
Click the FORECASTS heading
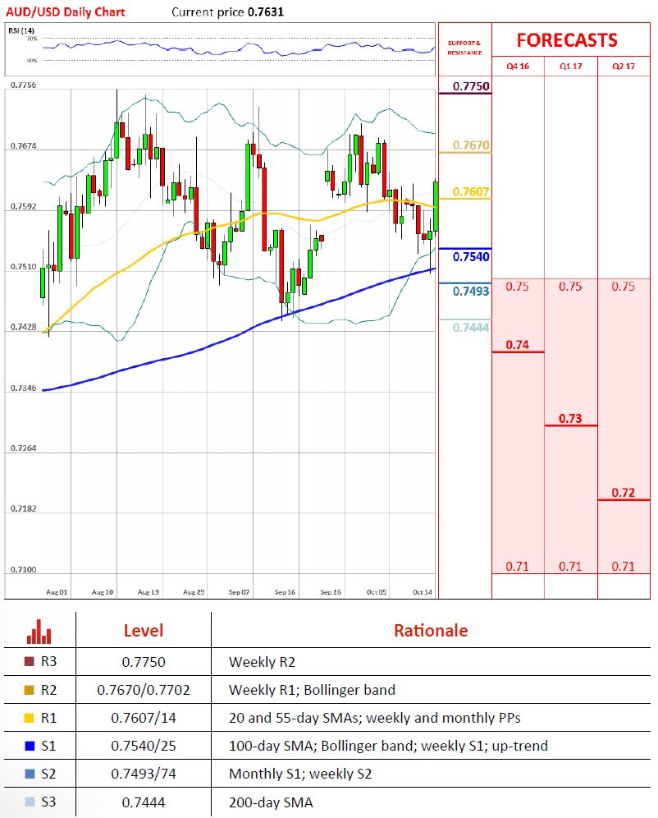567,41
